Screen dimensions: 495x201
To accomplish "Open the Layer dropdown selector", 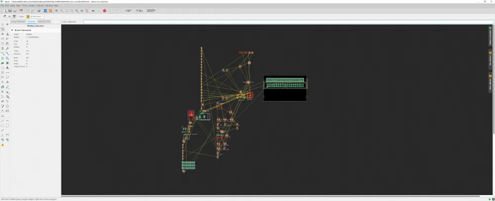I will click(35, 16).
